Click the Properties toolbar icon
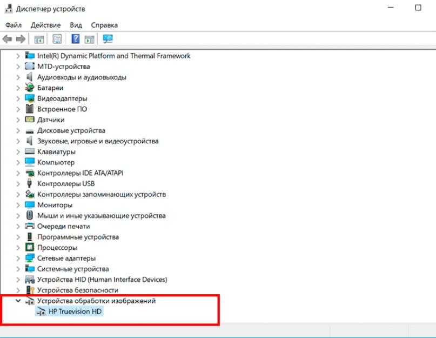The height and width of the screenshot is (338, 436). point(57,39)
